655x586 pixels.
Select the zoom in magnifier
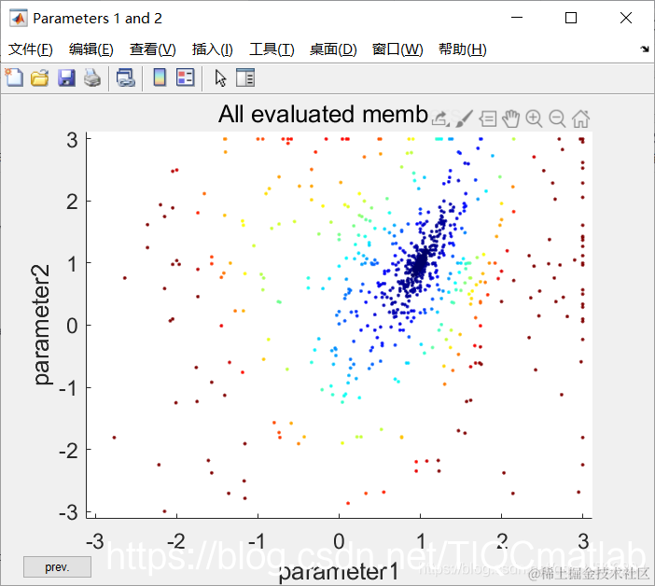(534, 119)
